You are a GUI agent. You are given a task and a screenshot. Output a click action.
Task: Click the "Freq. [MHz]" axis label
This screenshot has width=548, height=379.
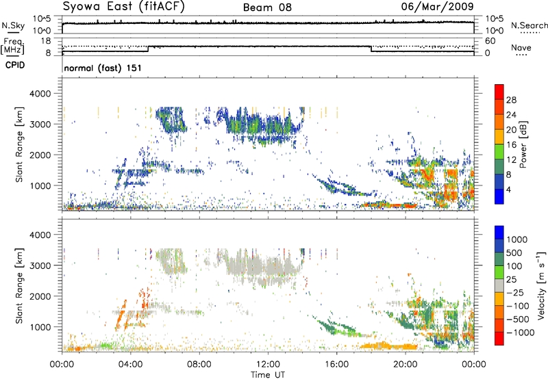[12, 47]
